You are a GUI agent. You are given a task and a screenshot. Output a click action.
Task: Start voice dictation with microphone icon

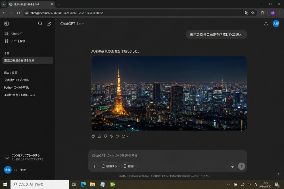click(x=232, y=166)
